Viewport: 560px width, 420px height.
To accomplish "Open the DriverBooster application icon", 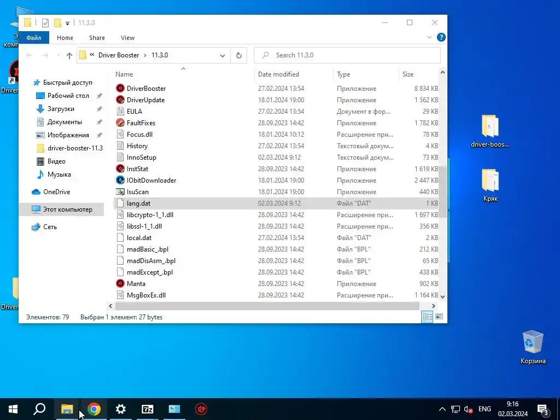I will [120, 88].
